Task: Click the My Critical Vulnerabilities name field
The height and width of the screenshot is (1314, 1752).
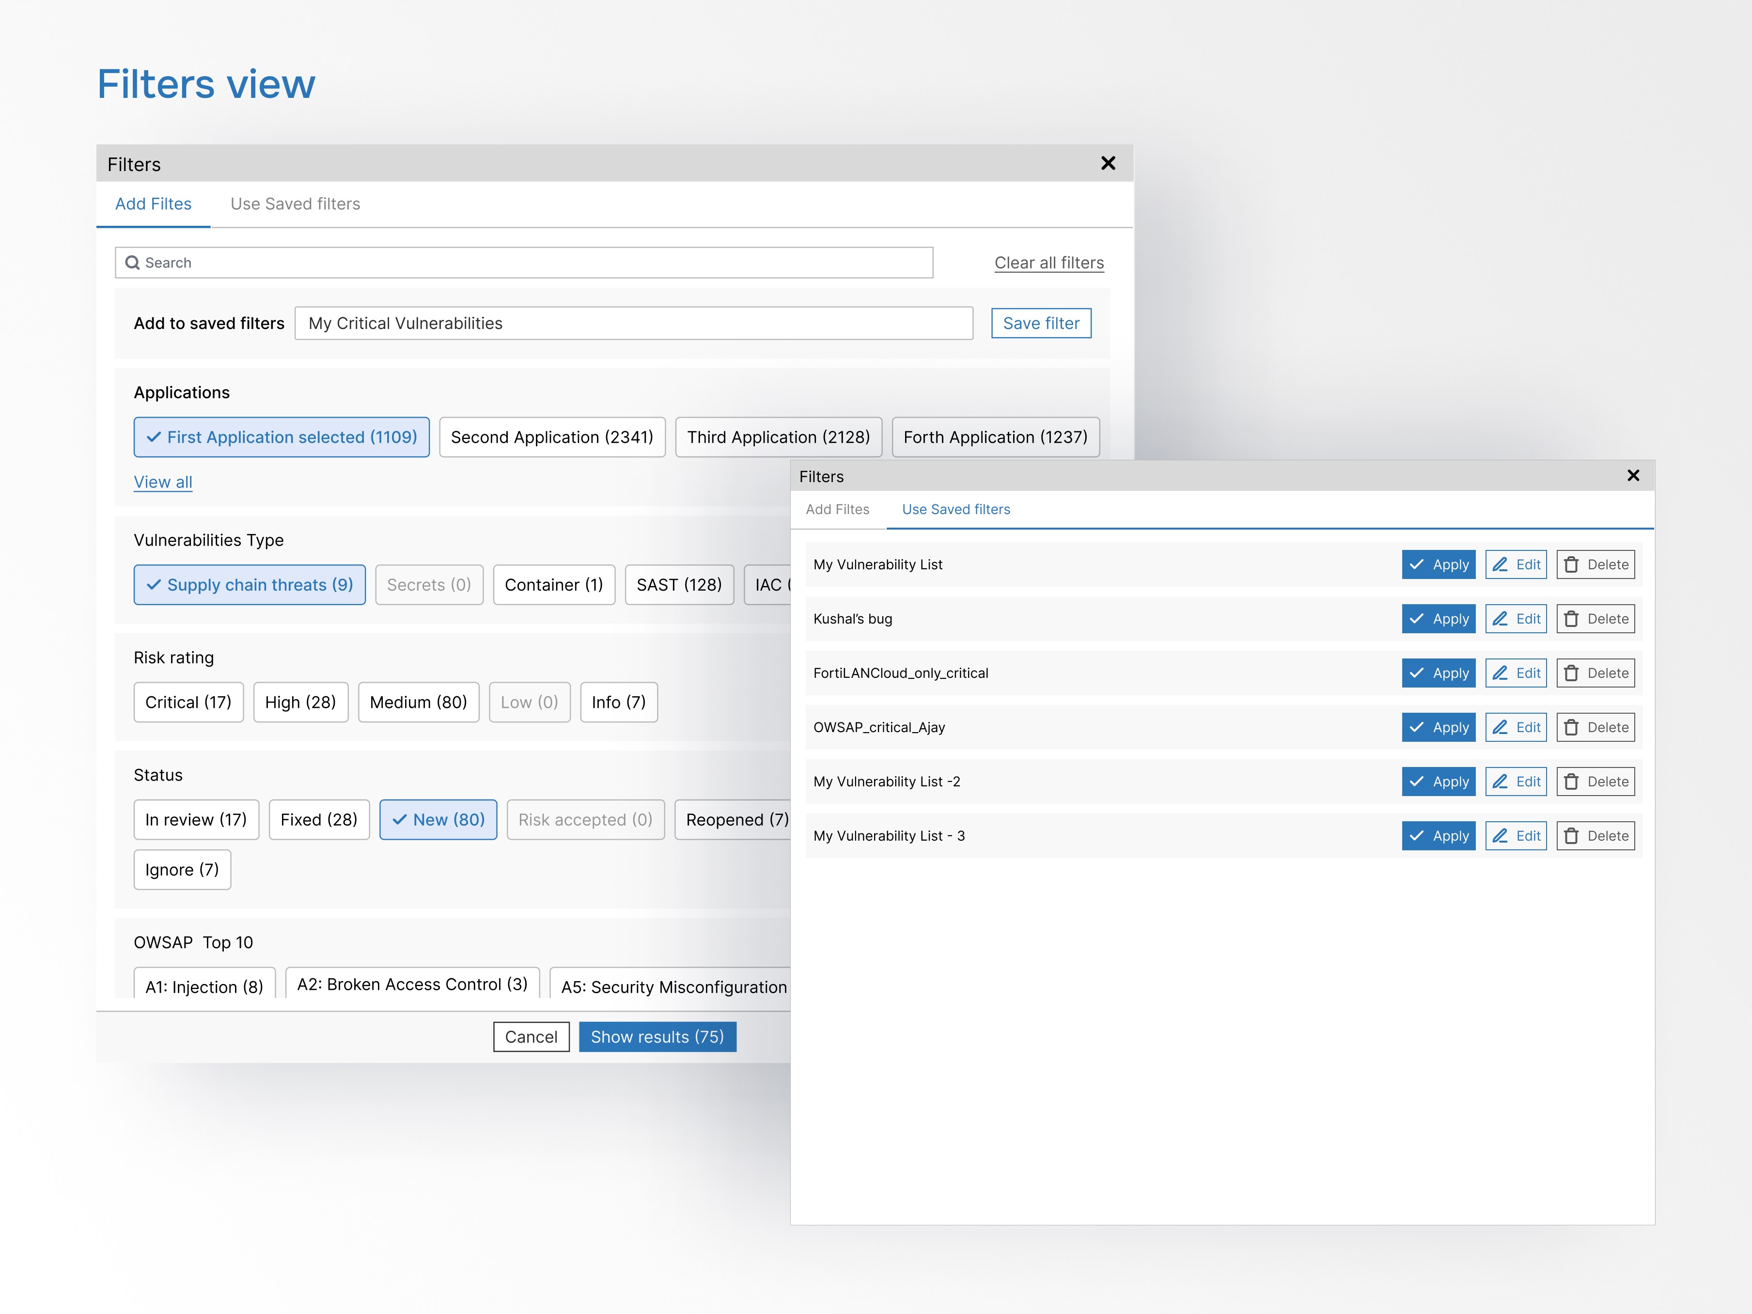Action: (x=634, y=323)
